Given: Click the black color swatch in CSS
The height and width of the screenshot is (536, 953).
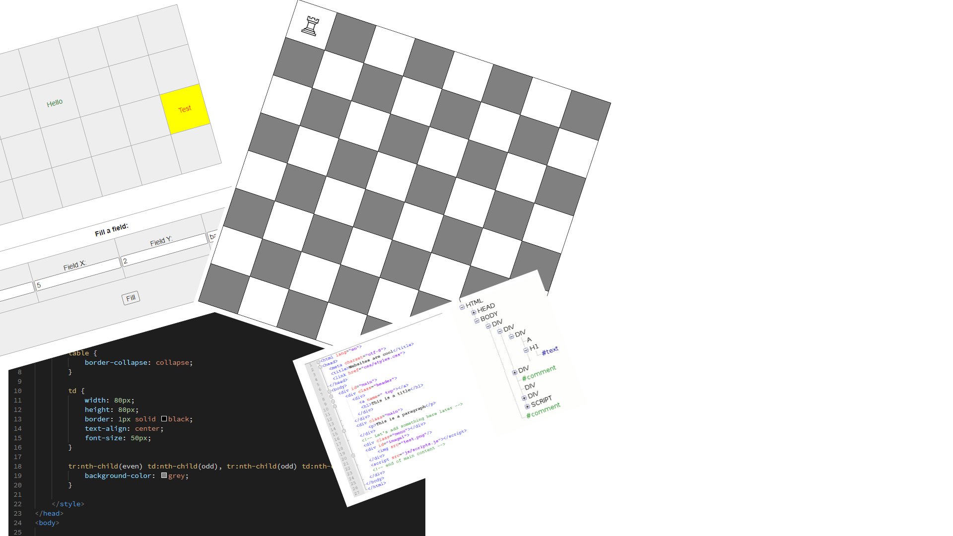Looking at the screenshot, I should 164,419.
